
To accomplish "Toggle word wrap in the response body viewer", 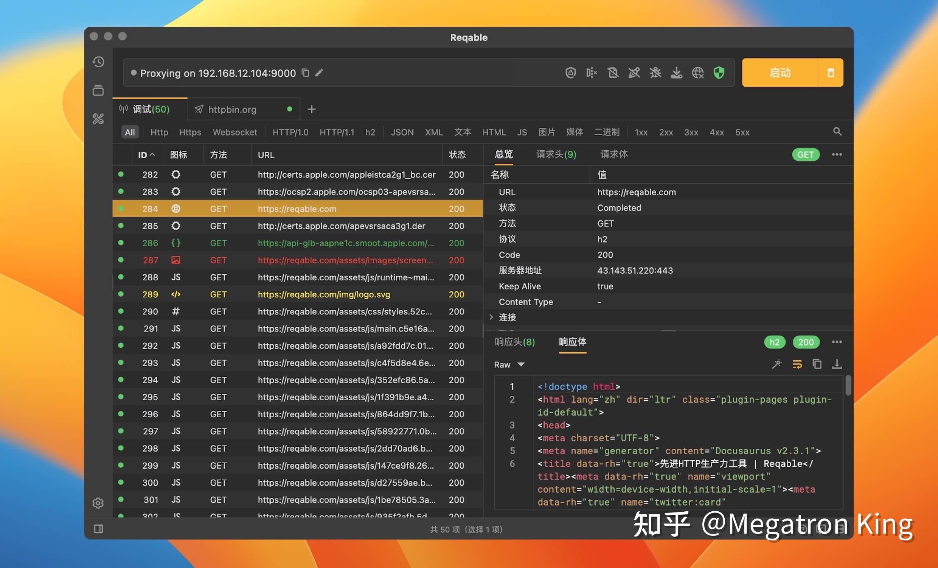I will pyautogui.click(x=798, y=364).
